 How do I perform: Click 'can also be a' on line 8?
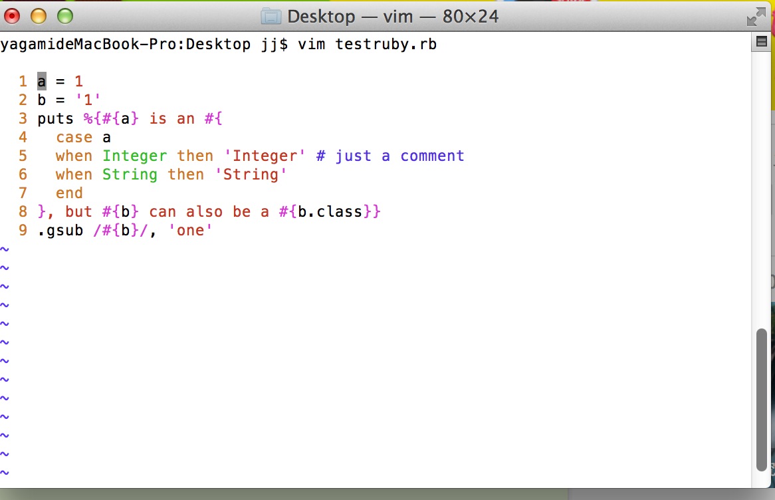click(209, 211)
